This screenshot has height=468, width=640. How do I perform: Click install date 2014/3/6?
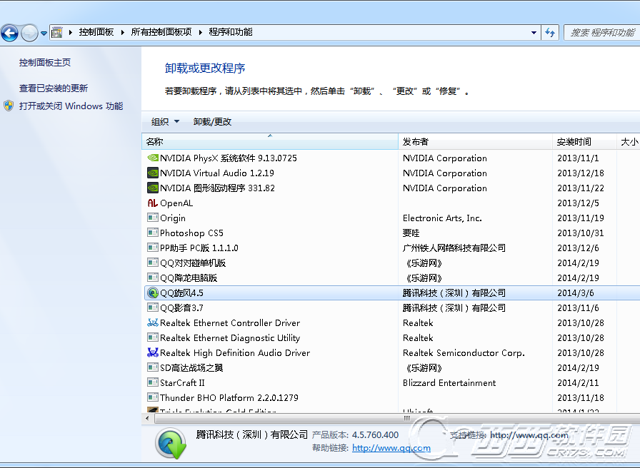[x=576, y=293]
